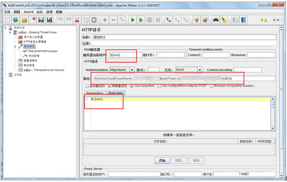Open the Search menu

pos(29,12)
